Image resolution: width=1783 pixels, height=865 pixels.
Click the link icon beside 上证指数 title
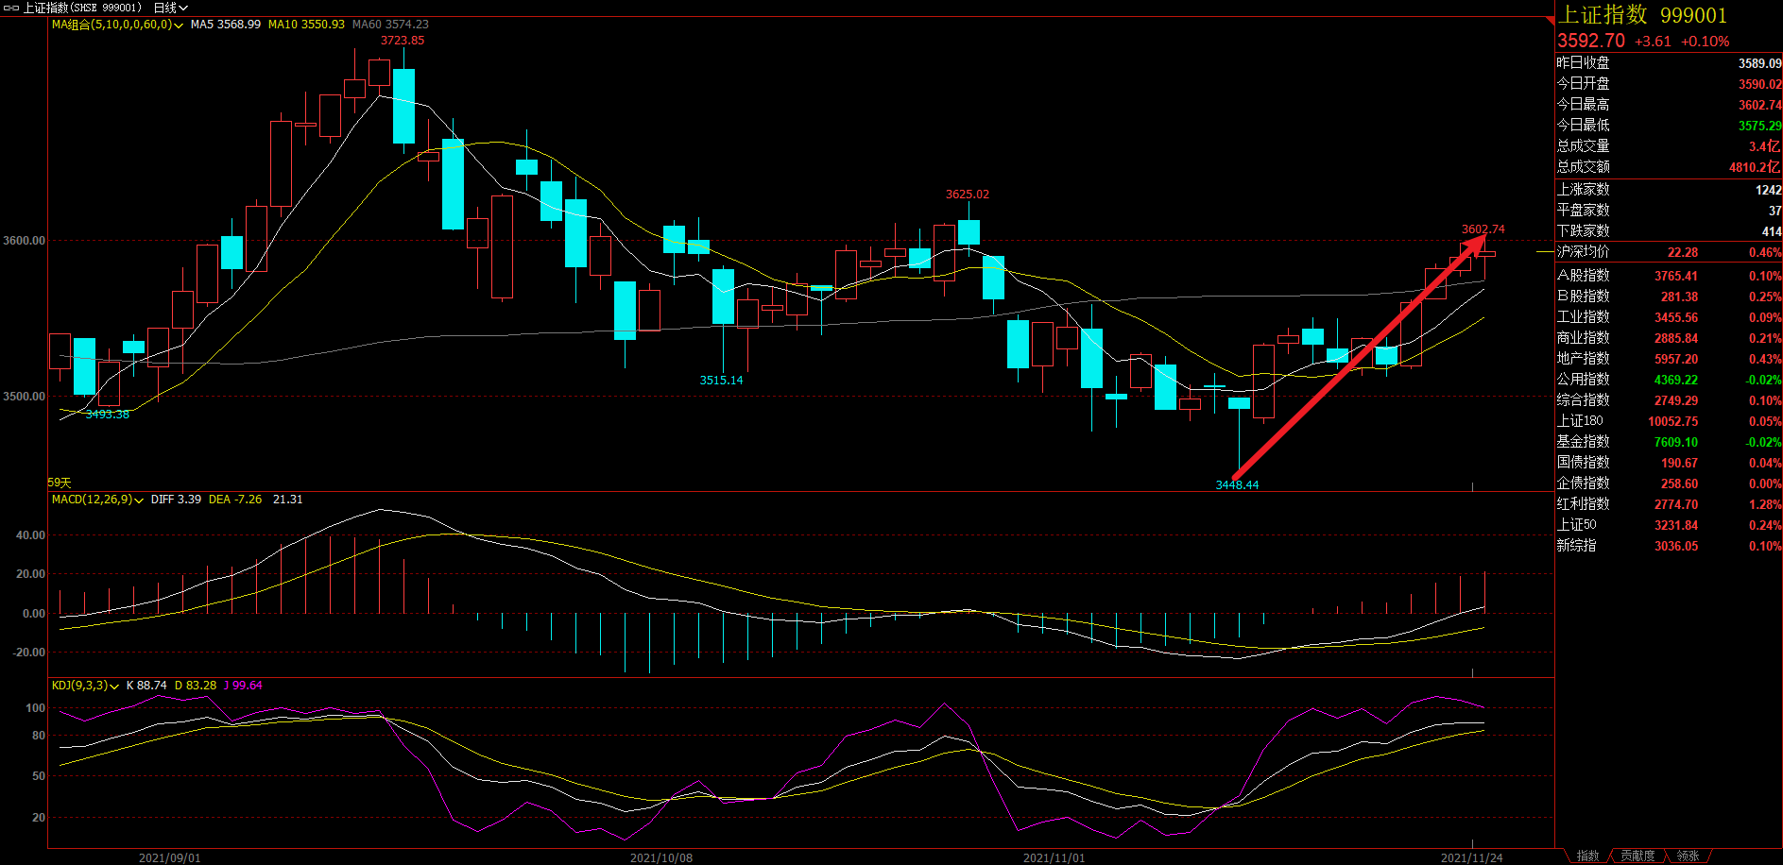tap(10, 8)
